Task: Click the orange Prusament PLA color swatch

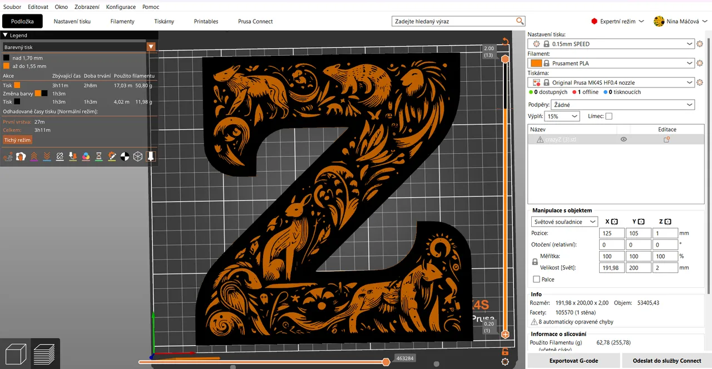Action: pos(536,63)
